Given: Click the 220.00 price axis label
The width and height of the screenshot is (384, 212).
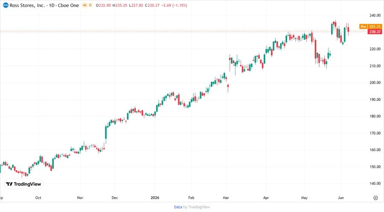Looking at the screenshot, I should click(x=375, y=49).
